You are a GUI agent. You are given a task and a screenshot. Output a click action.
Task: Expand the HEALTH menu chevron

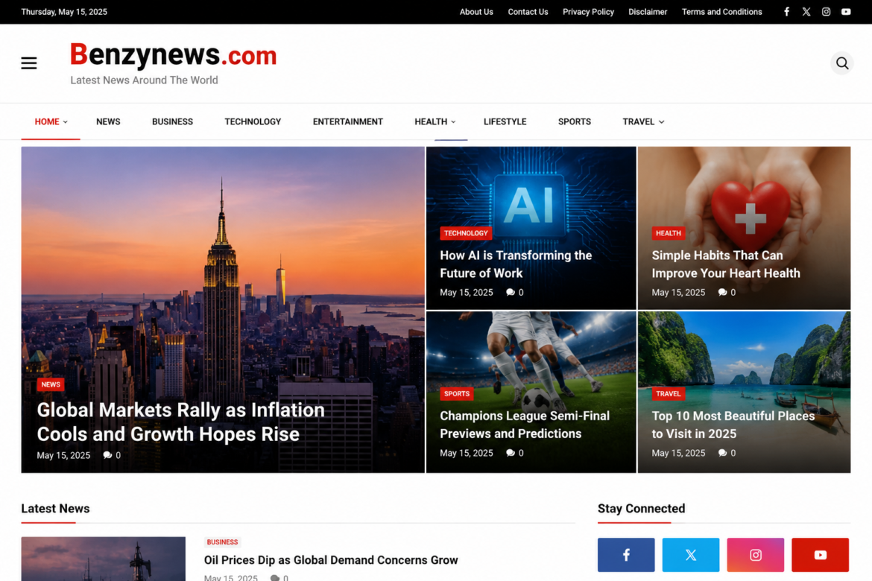(x=453, y=121)
